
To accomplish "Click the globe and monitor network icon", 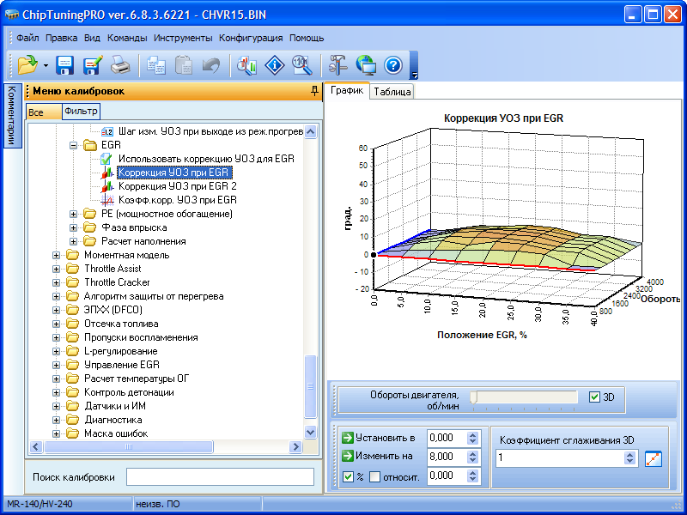I will click(366, 65).
